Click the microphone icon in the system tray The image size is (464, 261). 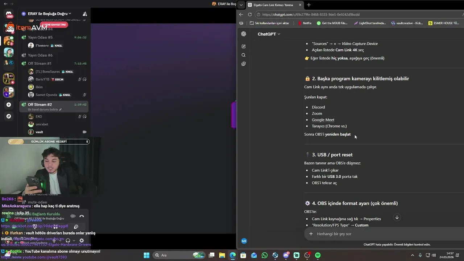[420, 255]
